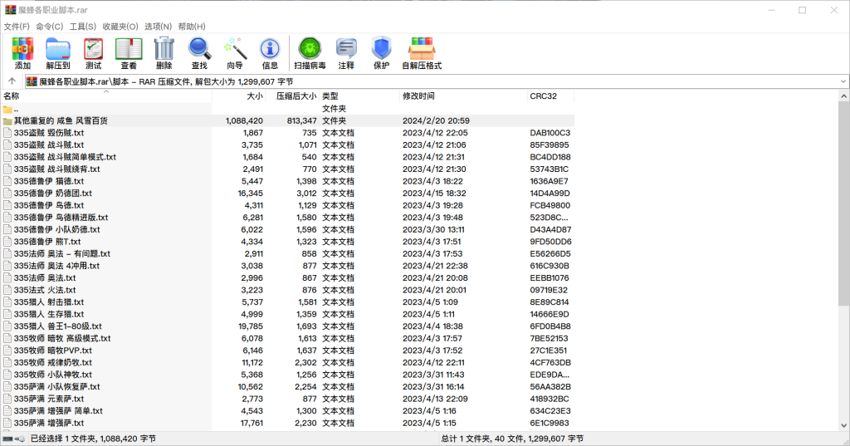Viewport: 850px width, 446px height.
Task: Click the file icon of 335盗贼 毁伤贼.txt
Action: 7,132
